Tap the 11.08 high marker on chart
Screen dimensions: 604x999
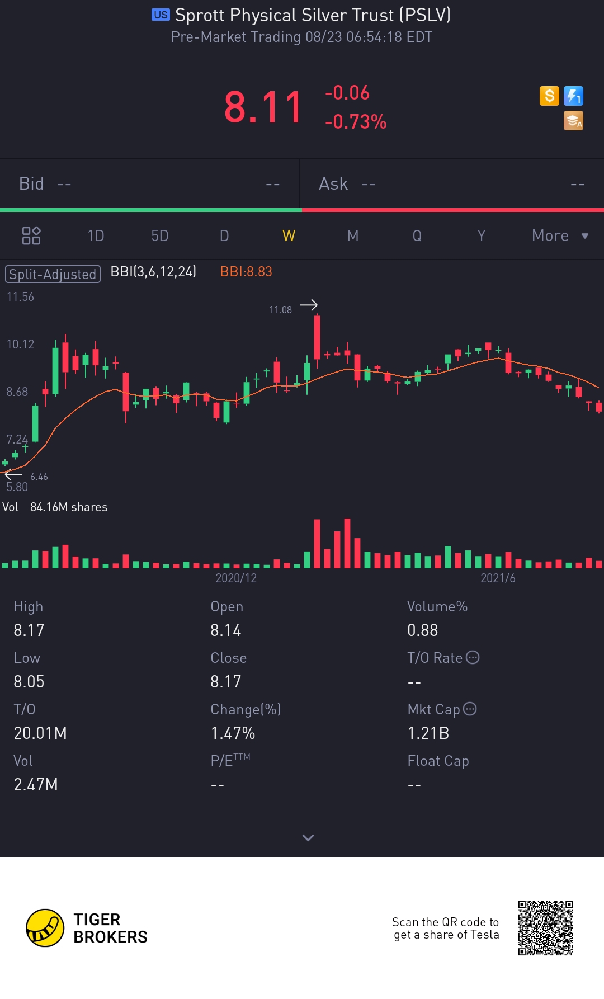click(x=281, y=309)
